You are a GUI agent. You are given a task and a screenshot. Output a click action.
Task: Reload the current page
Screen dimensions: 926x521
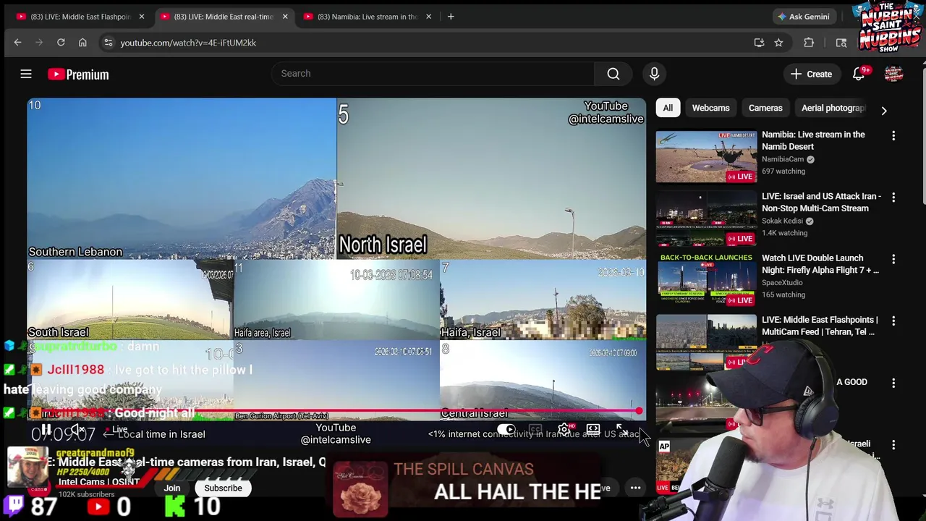61,43
